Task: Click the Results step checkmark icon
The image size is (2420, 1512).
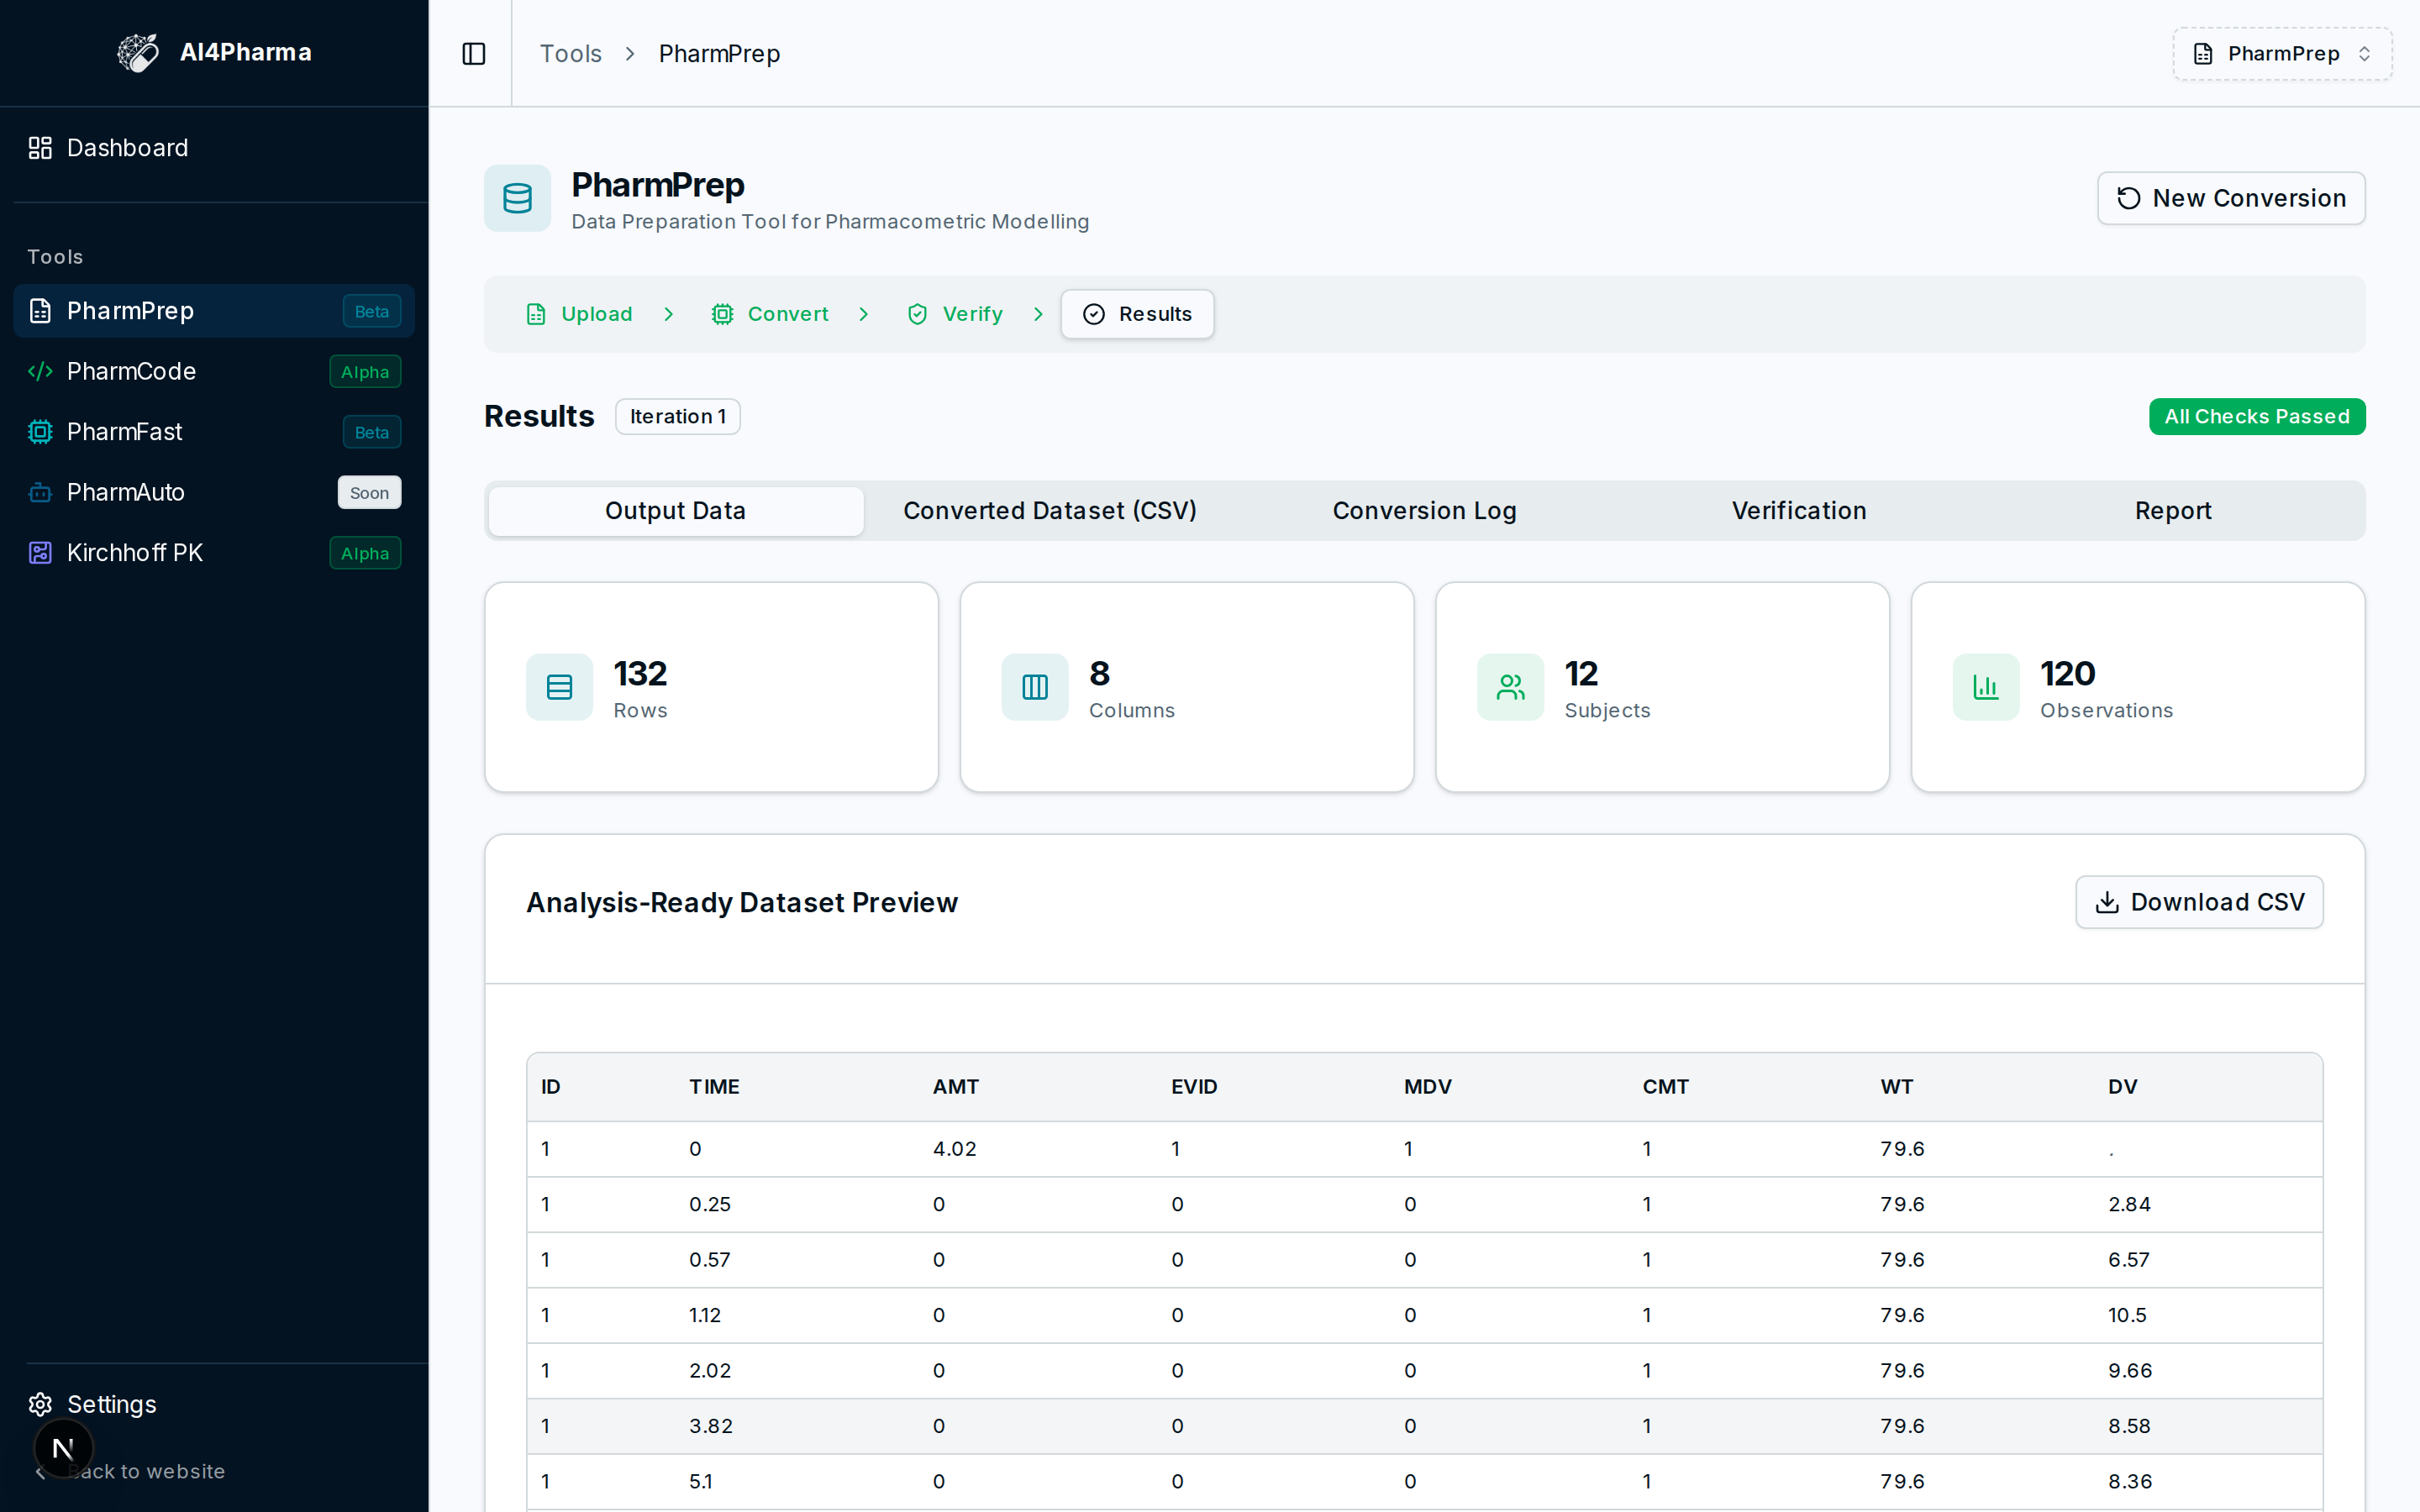Action: point(1094,314)
